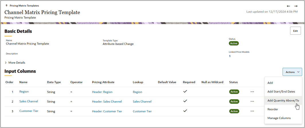Click the Active status of Sales Channel row

coord(234,102)
